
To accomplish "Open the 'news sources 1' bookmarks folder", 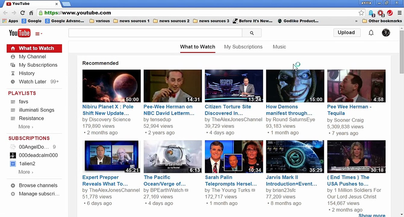I will [131, 21].
